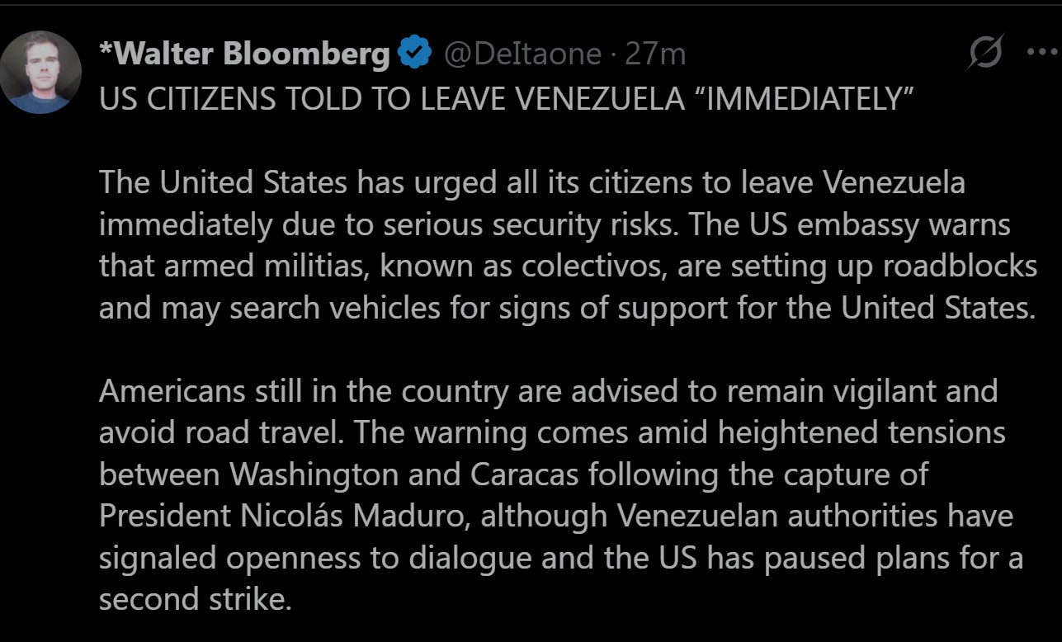Click the Grok explain-post icon

[x=988, y=52]
